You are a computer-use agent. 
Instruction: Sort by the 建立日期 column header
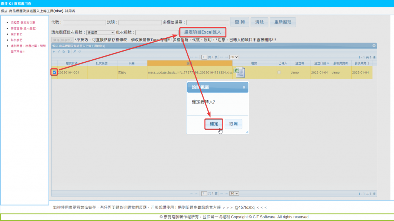tap(320, 63)
